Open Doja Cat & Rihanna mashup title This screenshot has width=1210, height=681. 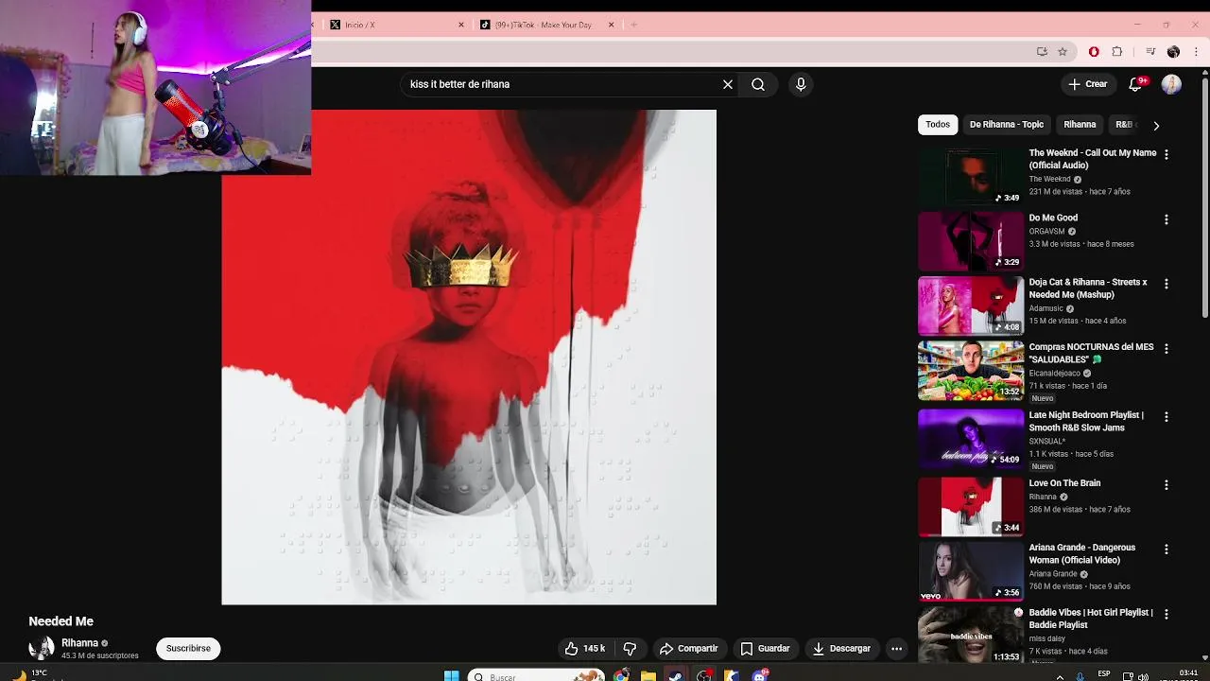coord(1088,288)
